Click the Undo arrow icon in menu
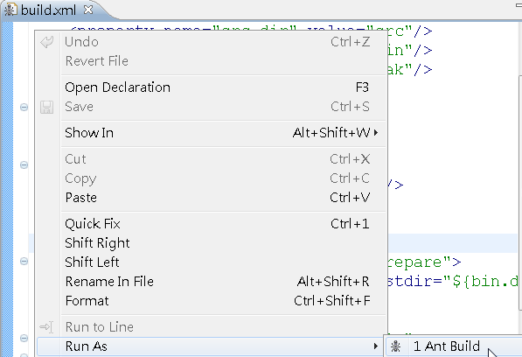This screenshot has height=357, width=522. click(x=46, y=42)
